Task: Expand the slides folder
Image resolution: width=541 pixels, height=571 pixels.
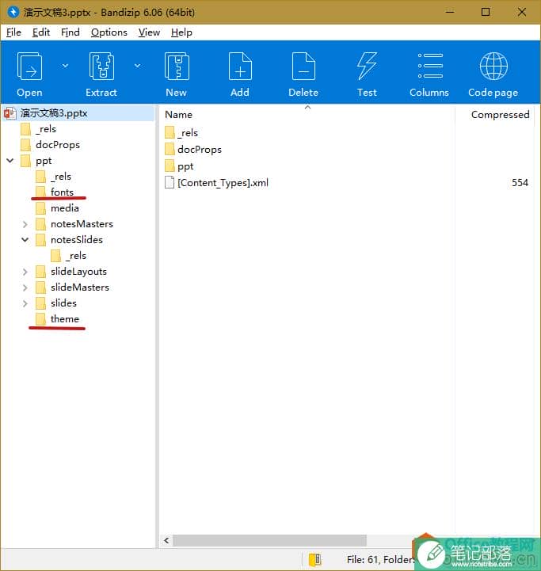Action: click(x=25, y=303)
